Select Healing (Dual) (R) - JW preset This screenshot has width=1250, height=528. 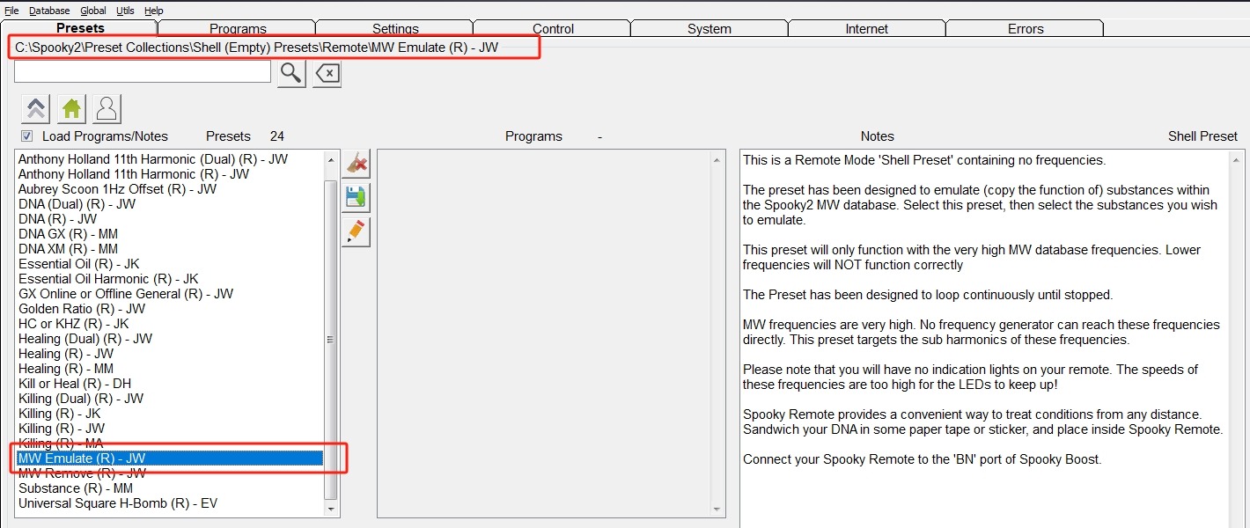pyautogui.click(x=85, y=339)
